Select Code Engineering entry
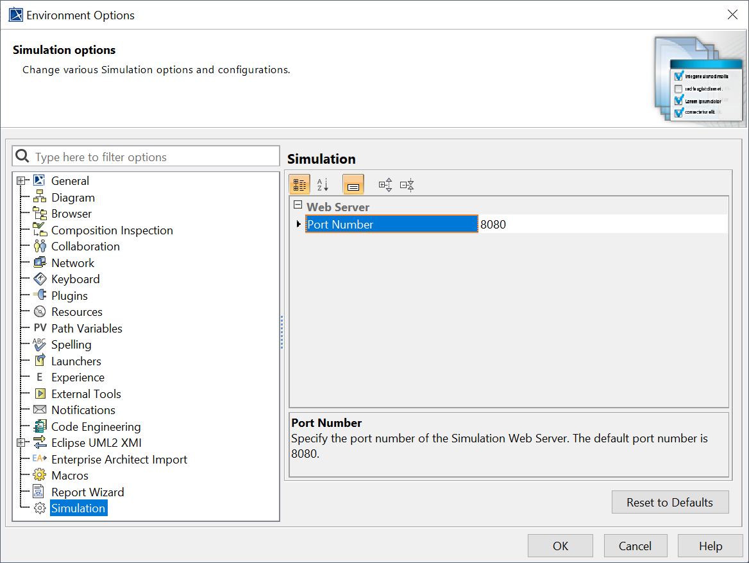The height and width of the screenshot is (563, 749). (96, 427)
